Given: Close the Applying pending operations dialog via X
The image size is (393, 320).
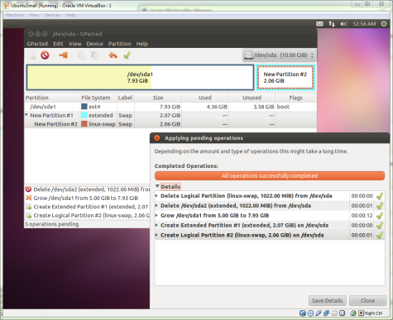Looking at the screenshot, I should click(x=157, y=138).
